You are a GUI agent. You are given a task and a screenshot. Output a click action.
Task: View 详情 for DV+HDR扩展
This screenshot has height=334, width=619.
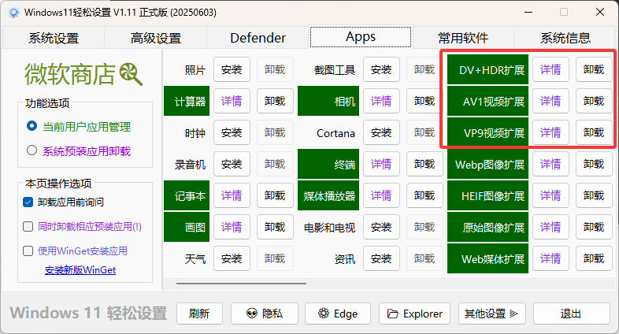tap(550, 69)
